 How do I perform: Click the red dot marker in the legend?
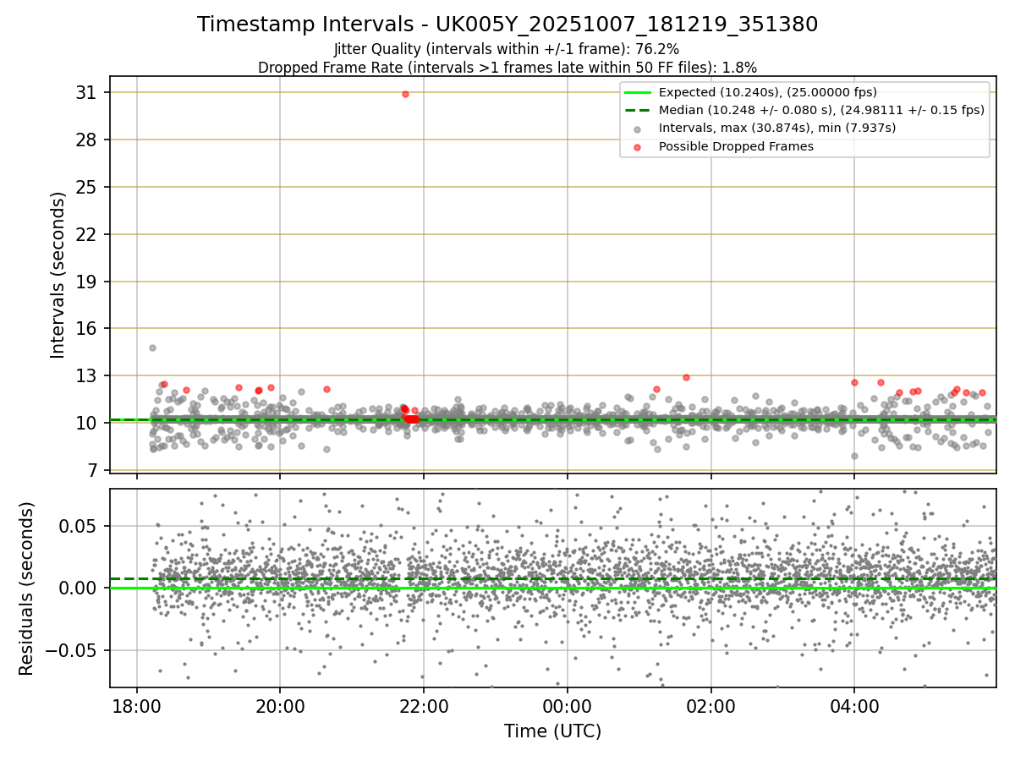[x=638, y=146]
